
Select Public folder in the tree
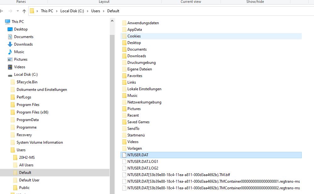24,188
